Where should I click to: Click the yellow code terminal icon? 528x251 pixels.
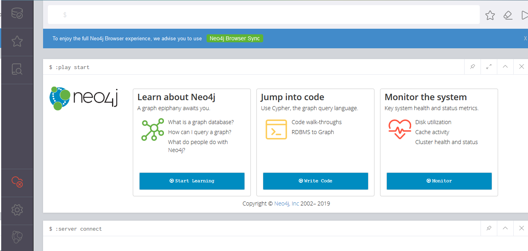[276, 130]
